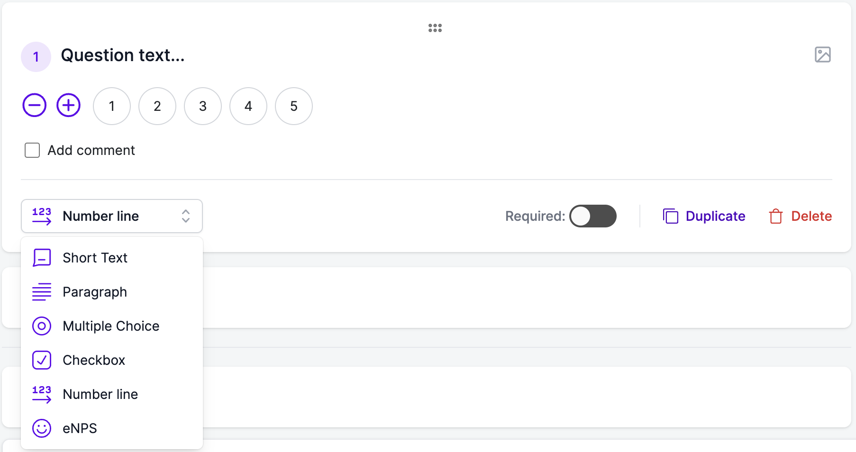Click the Question text field
Screen dimensions: 856x452
tap(123, 55)
